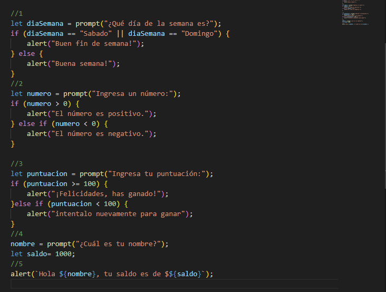Viewport: 386px width, 292px height.
Task: Click the string "intentalo nuevamente para ganar"
Action: (x=118, y=214)
